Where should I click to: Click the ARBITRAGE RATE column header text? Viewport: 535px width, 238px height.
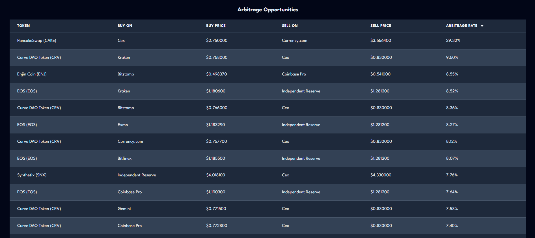462,26
